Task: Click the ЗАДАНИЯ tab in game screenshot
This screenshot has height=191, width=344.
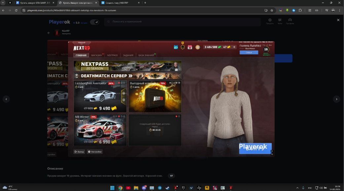Action: point(128,55)
